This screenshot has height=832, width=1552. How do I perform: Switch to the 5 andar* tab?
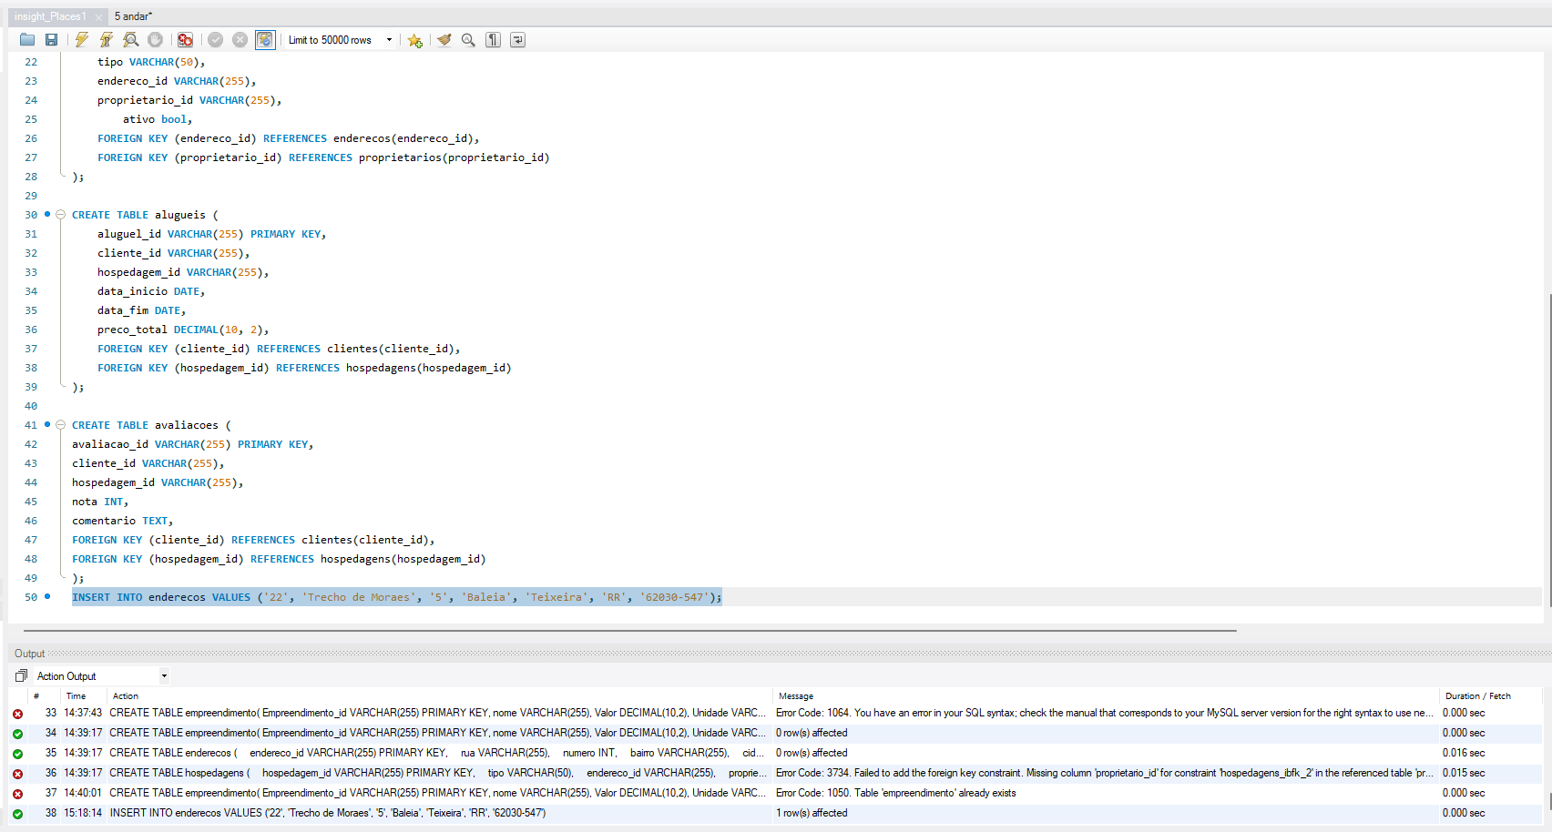tap(133, 16)
